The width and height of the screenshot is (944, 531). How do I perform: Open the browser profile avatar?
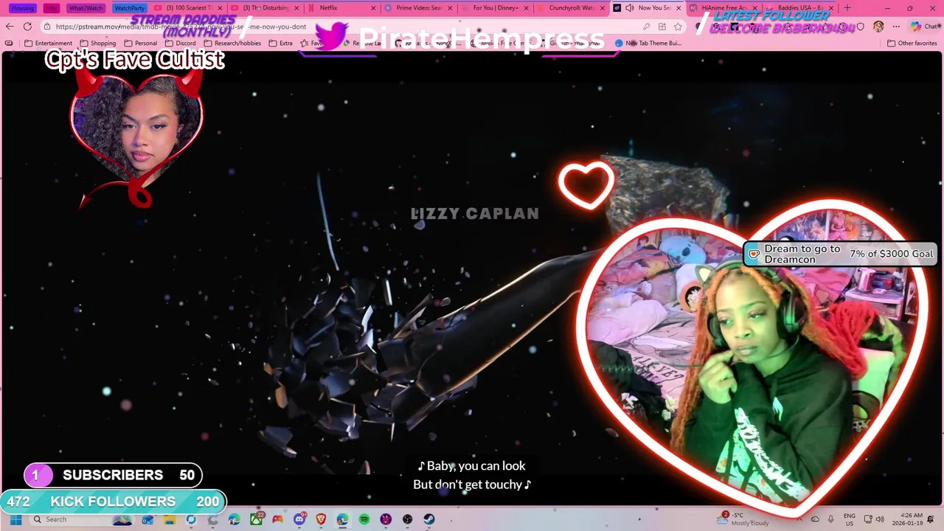click(878, 27)
